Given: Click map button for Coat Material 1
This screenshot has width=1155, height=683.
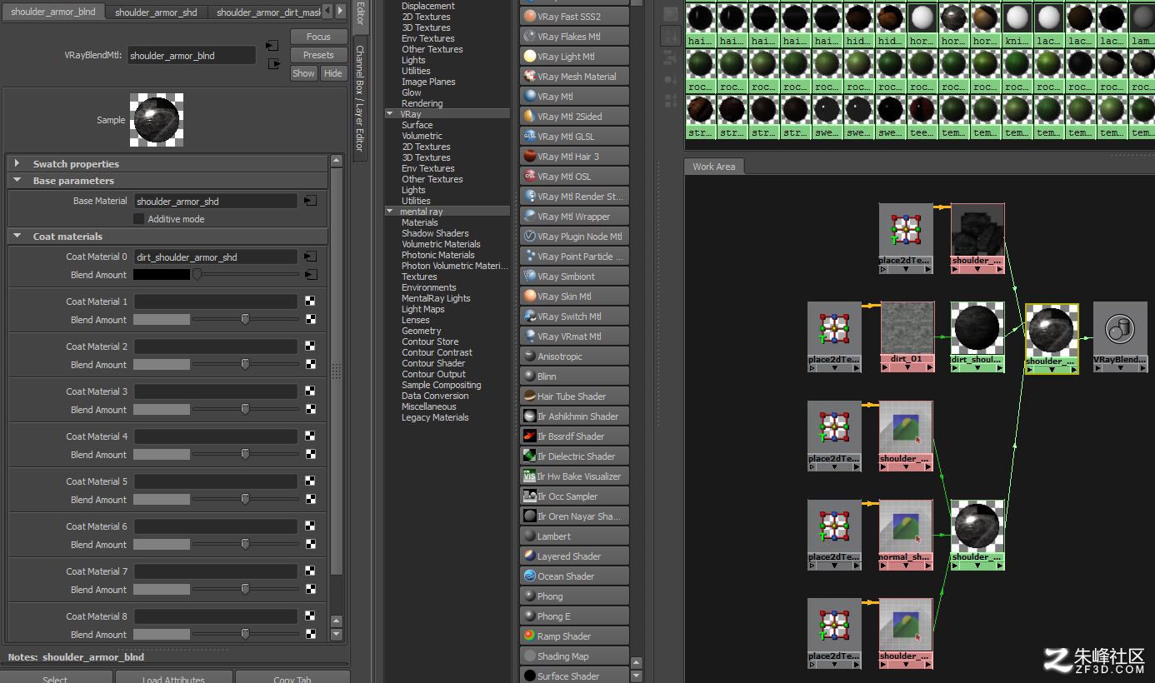Looking at the screenshot, I should pos(311,302).
